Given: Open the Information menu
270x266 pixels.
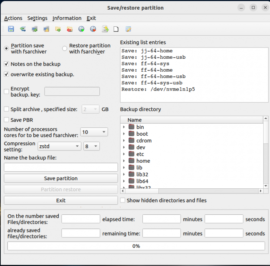Looking at the screenshot, I should click(x=67, y=18).
